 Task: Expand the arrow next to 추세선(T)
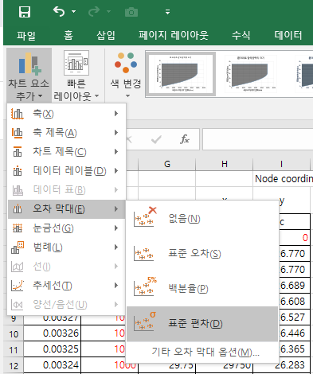pyautogui.click(x=116, y=286)
